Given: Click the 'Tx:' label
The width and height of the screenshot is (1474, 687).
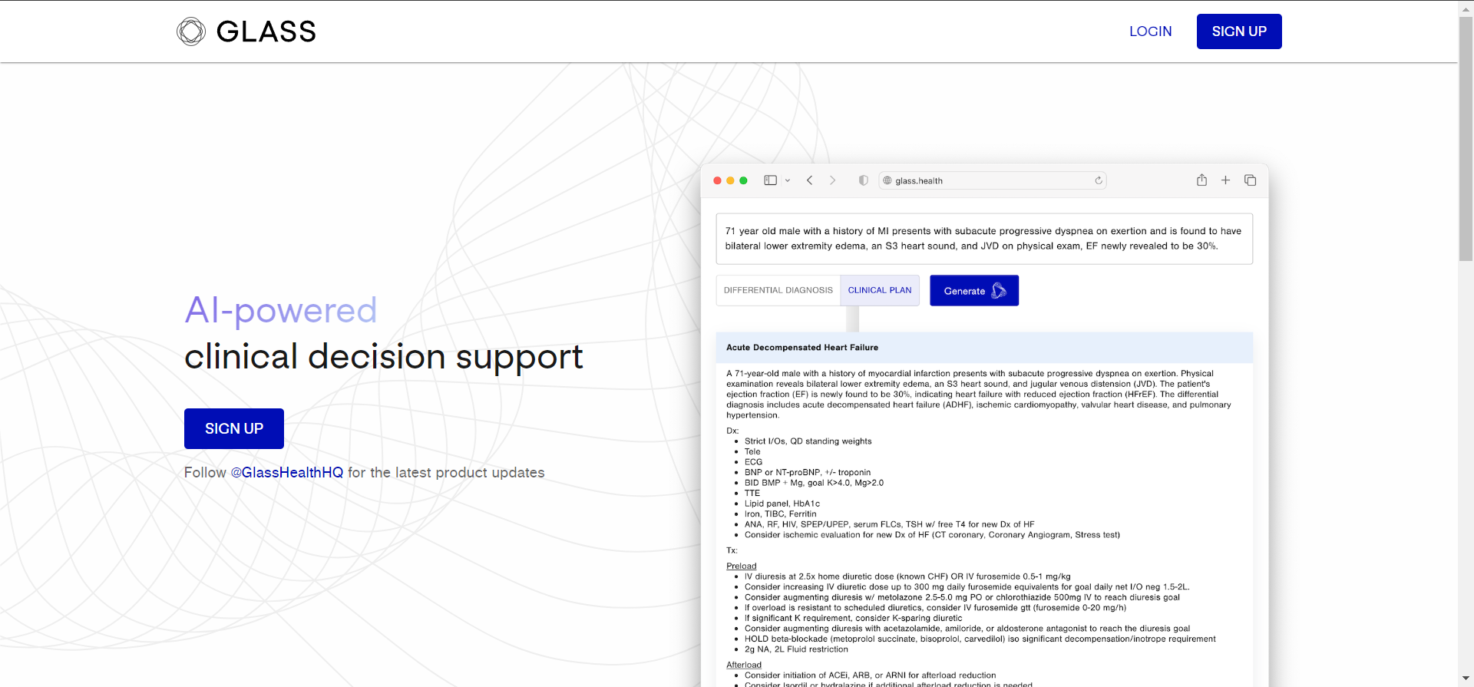Looking at the screenshot, I should point(732,550).
